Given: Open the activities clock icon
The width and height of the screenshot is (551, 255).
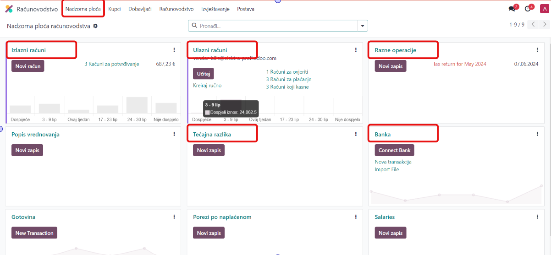Looking at the screenshot, I should [528, 9].
